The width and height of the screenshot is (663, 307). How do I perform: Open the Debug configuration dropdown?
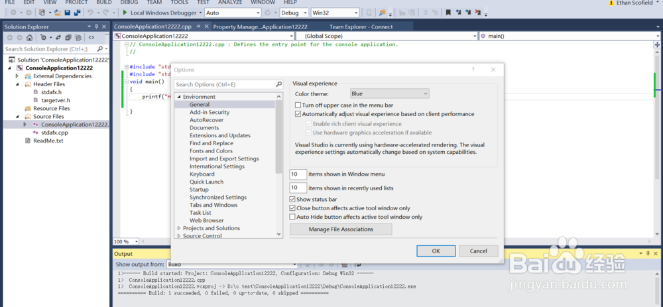(x=294, y=13)
